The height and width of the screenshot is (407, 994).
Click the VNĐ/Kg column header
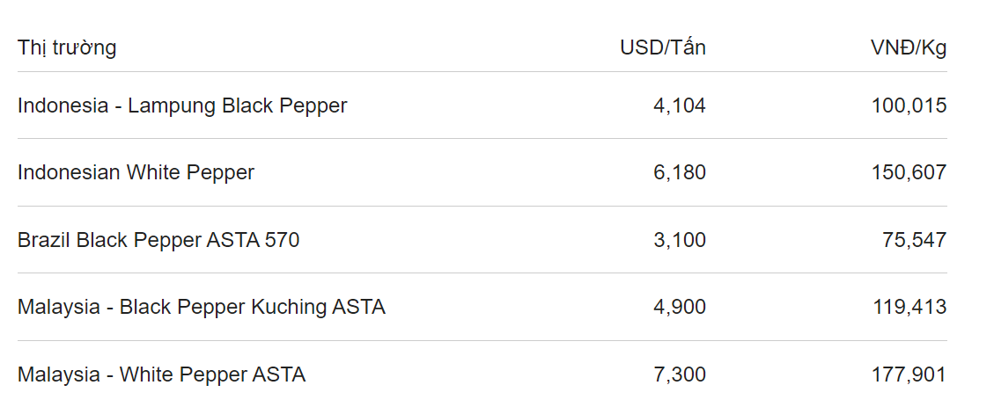[x=909, y=47]
